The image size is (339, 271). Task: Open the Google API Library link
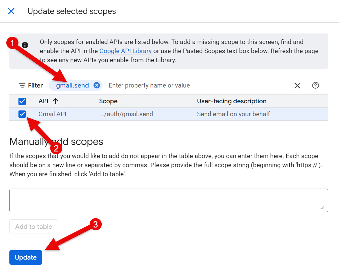tap(125, 51)
